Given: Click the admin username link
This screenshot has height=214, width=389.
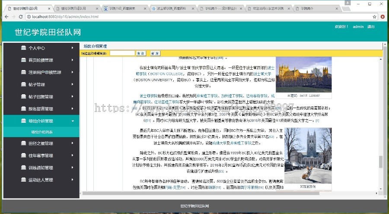Looking at the screenshot, I should 358,26.
